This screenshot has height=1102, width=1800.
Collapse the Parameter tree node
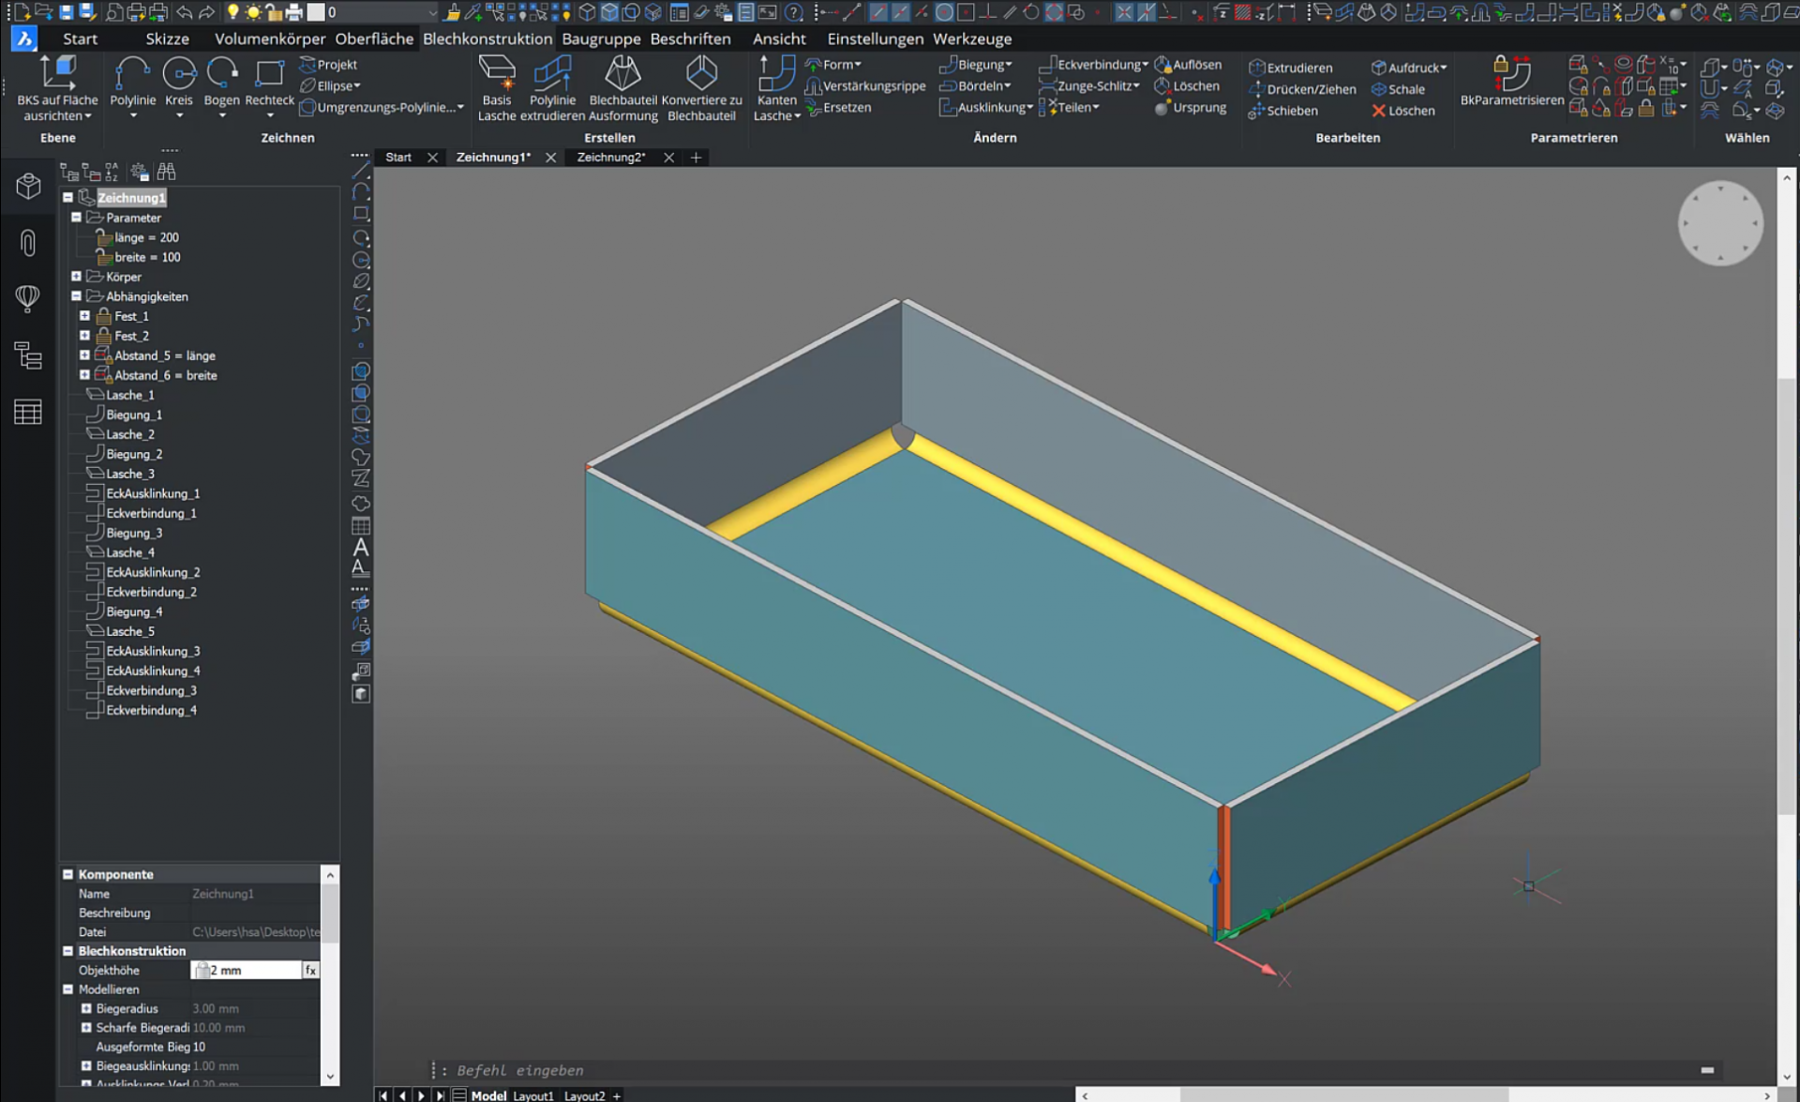76,218
